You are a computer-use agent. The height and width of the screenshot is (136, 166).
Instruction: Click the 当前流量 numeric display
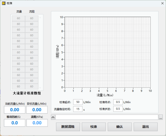pyautogui.click(x=15, y=110)
